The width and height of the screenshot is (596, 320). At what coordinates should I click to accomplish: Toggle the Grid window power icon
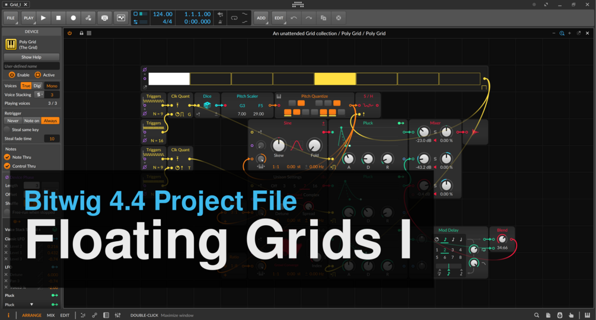tap(69, 33)
